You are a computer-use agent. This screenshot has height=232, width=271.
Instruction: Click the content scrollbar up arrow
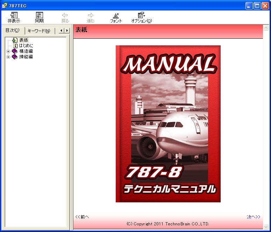266,28
